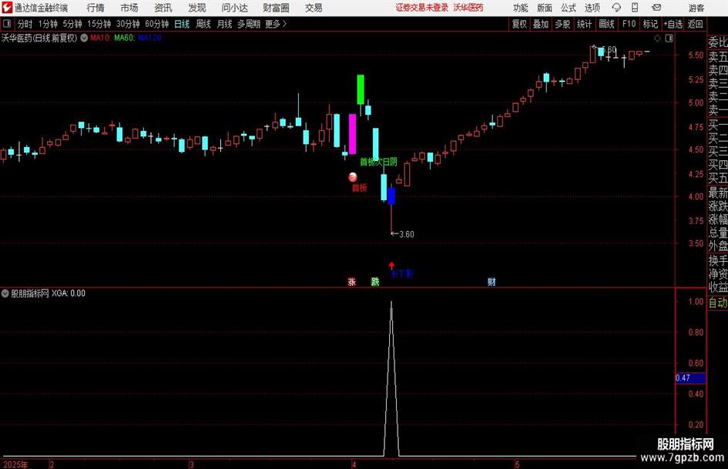Open the 版面 menu
Screen dimensions: 728x469
[x=545, y=8]
